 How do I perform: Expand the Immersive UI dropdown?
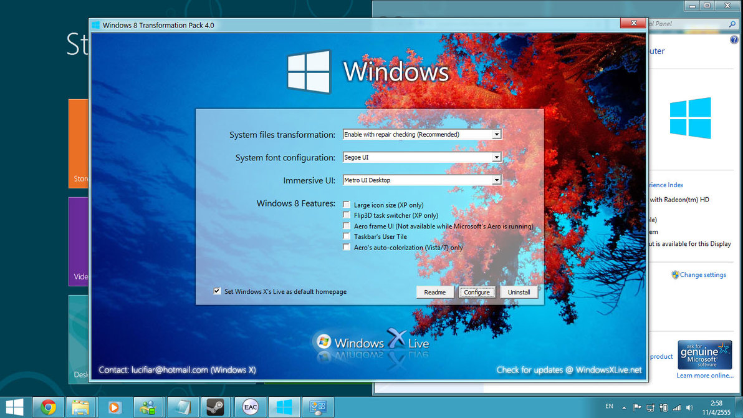(x=496, y=180)
